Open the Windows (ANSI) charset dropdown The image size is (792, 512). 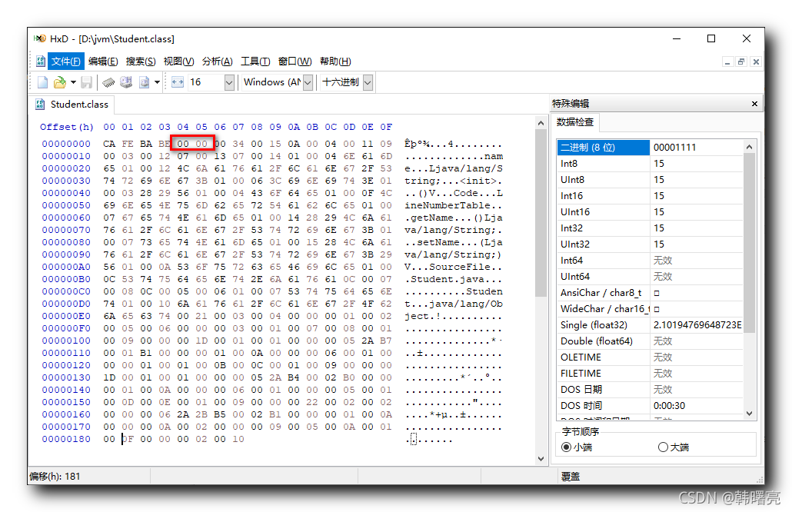308,82
